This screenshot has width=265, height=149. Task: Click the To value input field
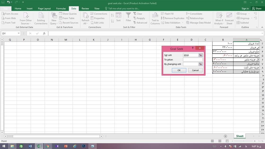pyautogui.click(x=193, y=60)
